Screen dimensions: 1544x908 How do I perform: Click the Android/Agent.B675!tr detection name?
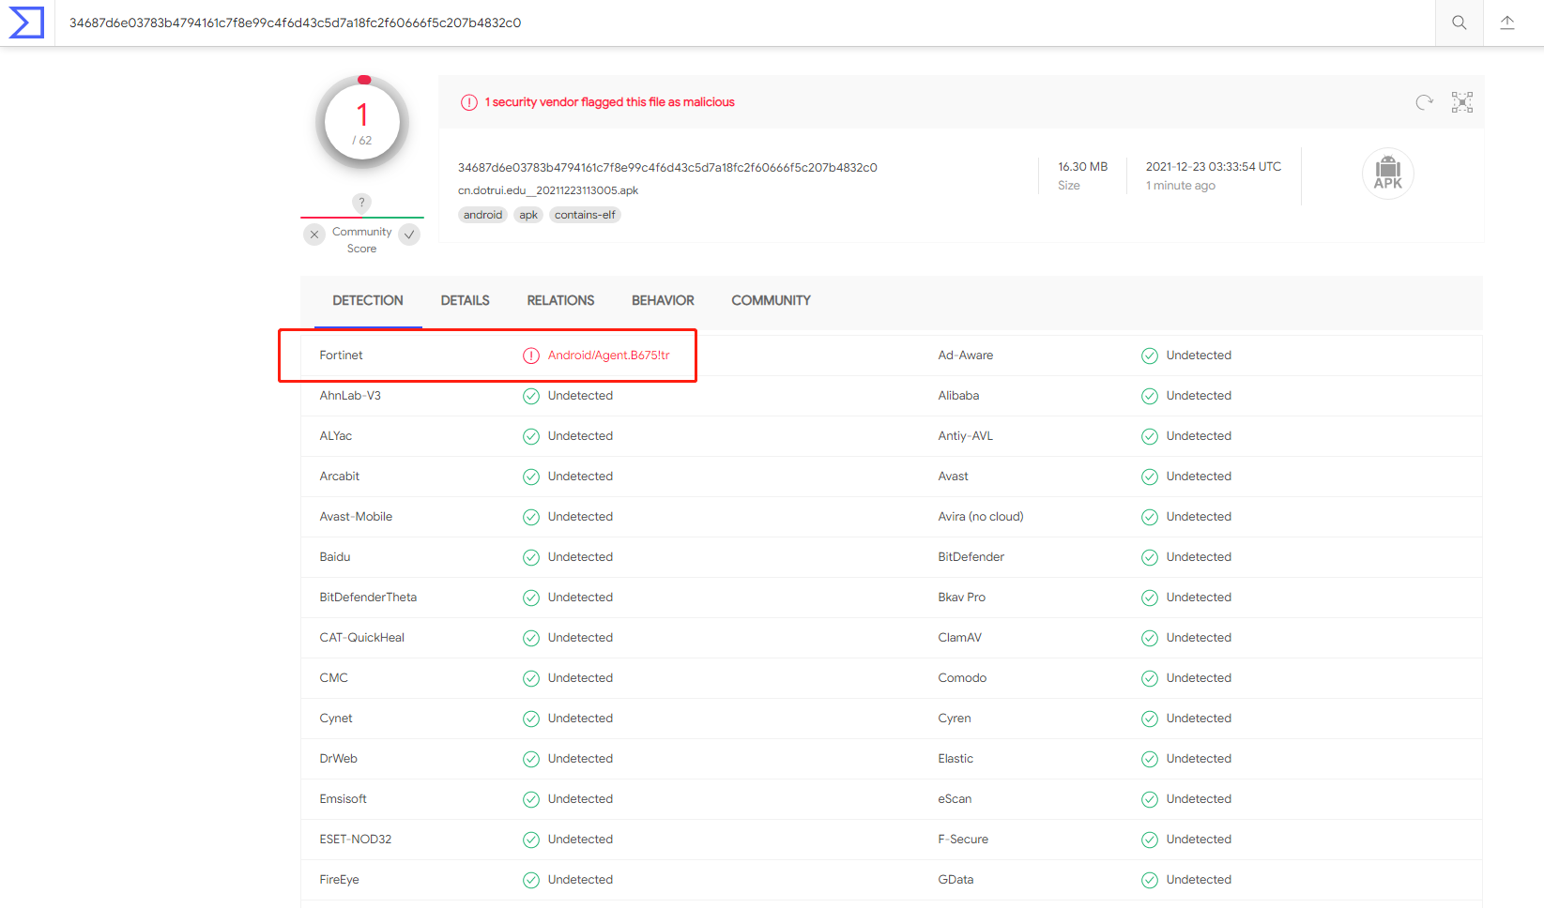[x=608, y=356]
